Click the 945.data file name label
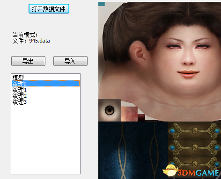 (x=39, y=41)
